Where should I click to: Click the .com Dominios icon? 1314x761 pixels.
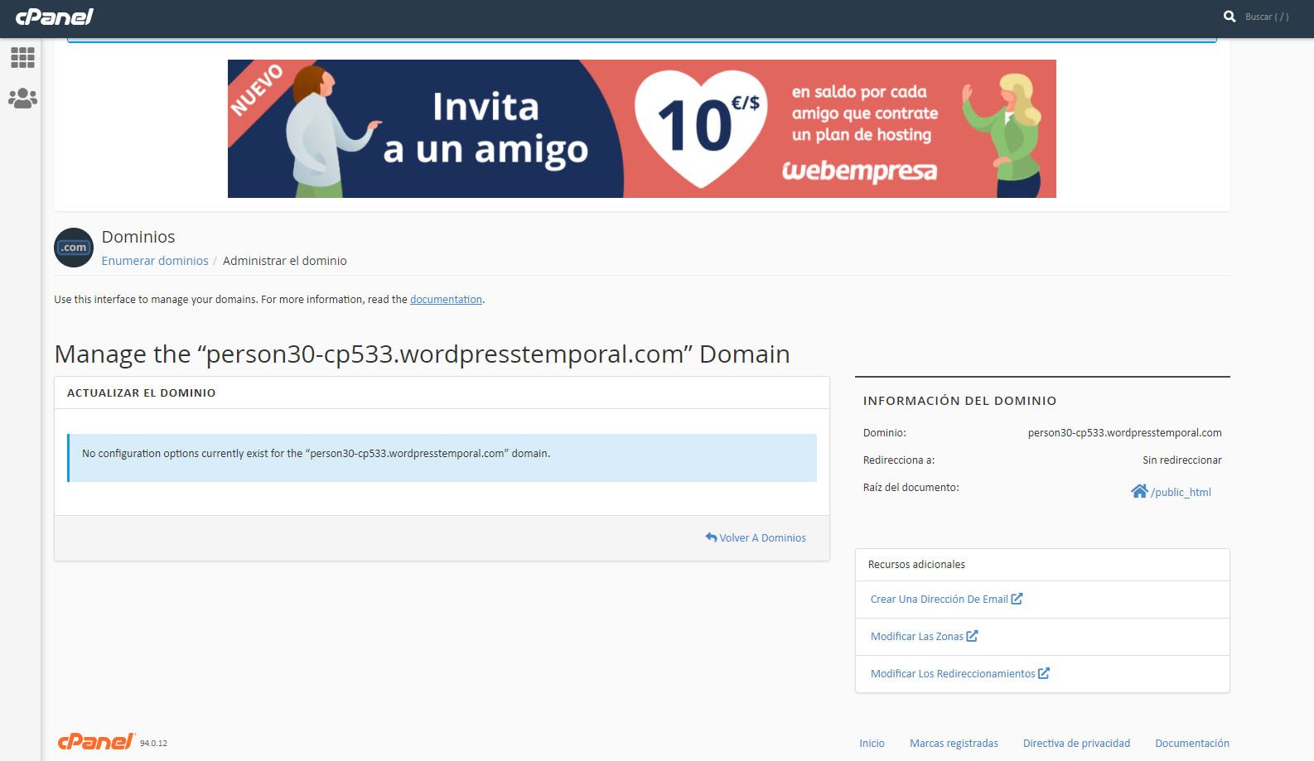(x=74, y=248)
